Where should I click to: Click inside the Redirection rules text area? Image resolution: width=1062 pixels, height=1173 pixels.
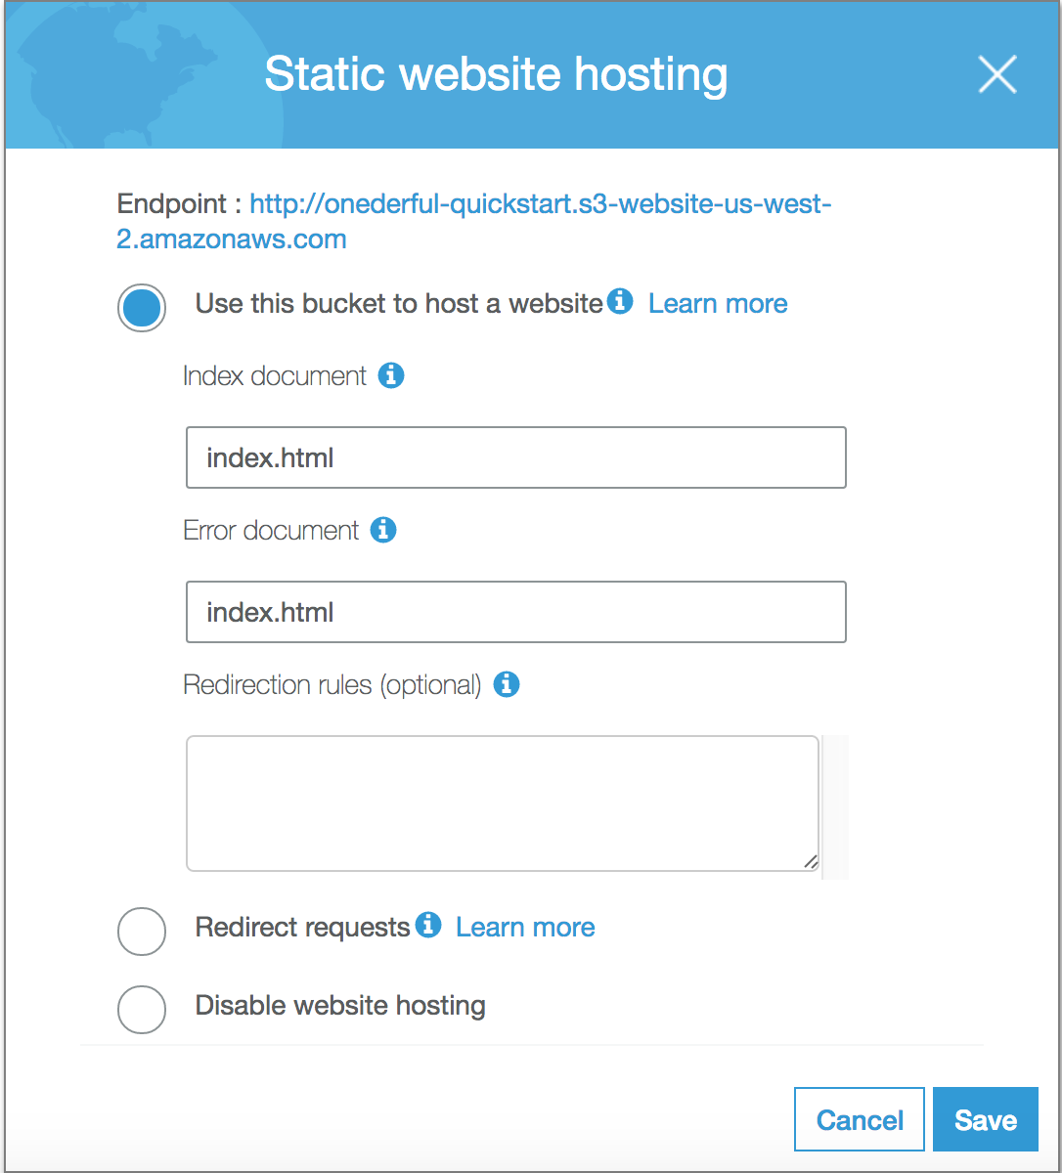click(x=502, y=803)
